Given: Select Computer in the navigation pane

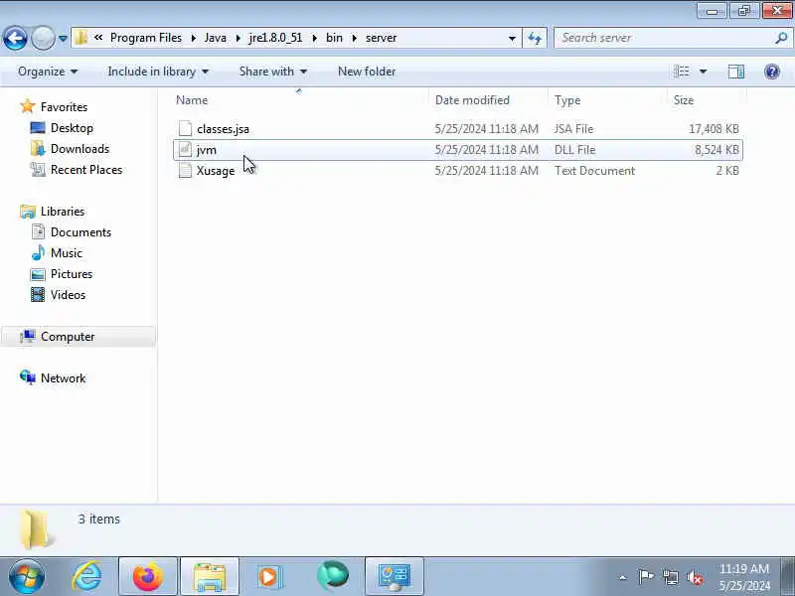Looking at the screenshot, I should click(68, 337).
